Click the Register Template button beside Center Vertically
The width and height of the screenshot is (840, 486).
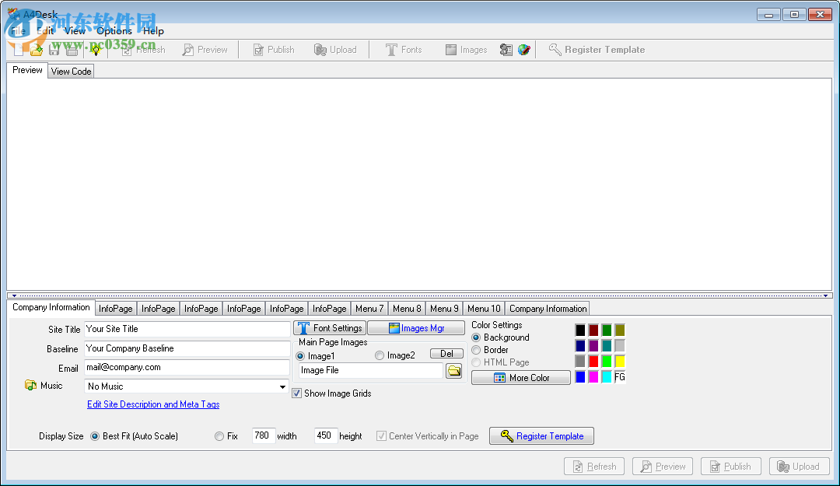pyautogui.click(x=541, y=436)
